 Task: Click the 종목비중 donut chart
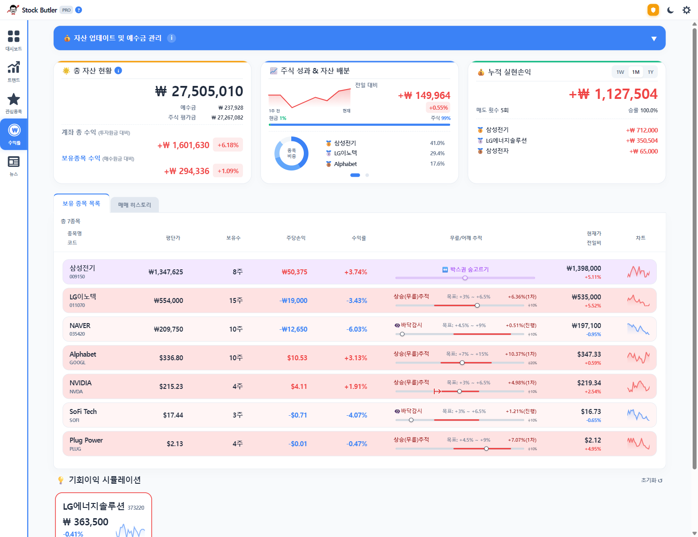[x=291, y=153]
